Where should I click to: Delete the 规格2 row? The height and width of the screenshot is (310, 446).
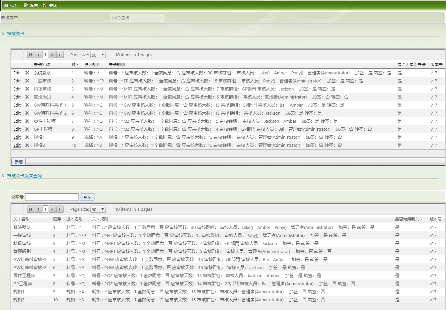(x=27, y=145)
